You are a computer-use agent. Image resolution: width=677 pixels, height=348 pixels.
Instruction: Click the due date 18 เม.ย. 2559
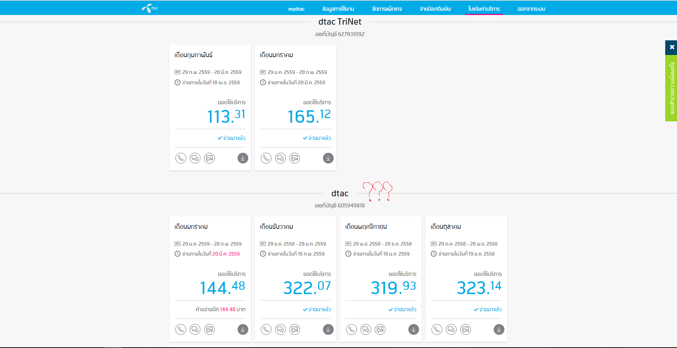click(226, 82)
